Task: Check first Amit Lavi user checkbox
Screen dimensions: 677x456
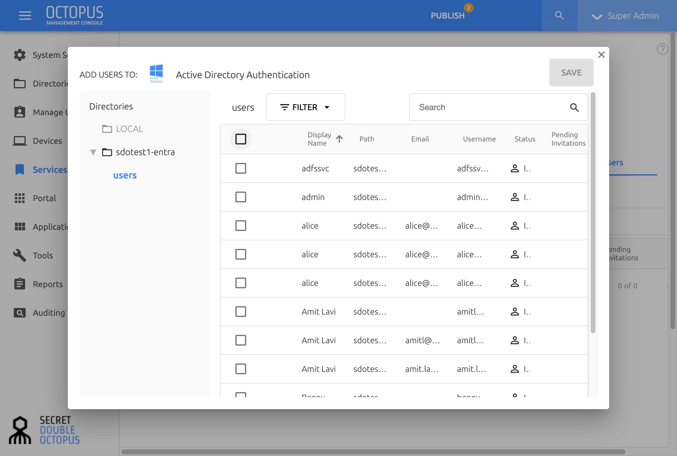Action: coord(241,312)
